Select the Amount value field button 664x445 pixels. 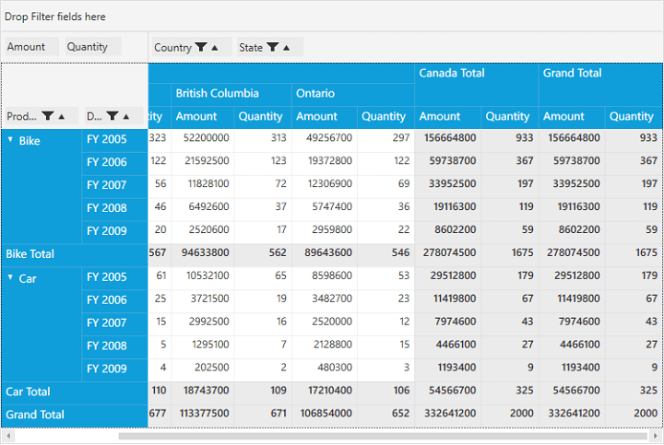pos(27,47)
